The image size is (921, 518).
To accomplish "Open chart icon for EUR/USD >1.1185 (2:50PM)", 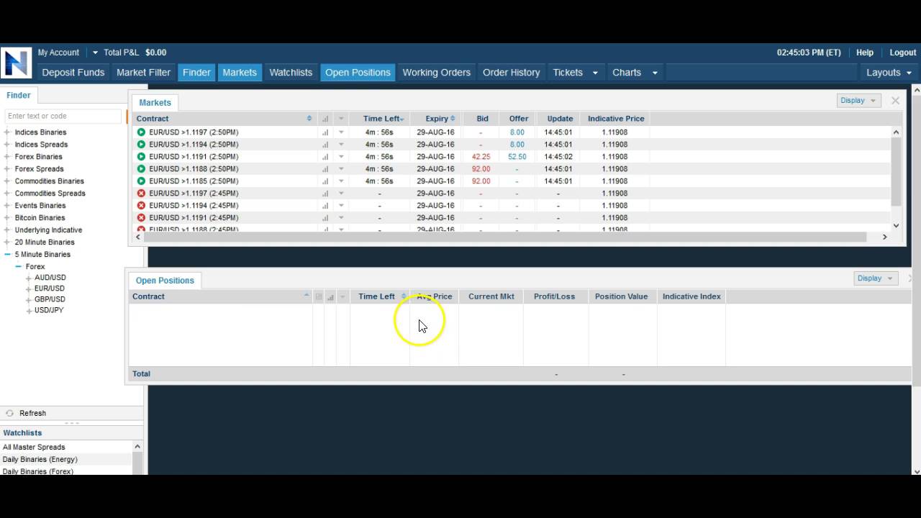I will click(x=325, y=181).
